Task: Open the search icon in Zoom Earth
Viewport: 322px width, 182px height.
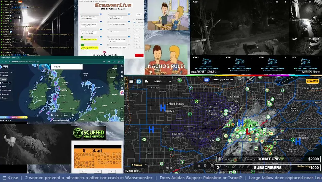Action: pos(122,66)
